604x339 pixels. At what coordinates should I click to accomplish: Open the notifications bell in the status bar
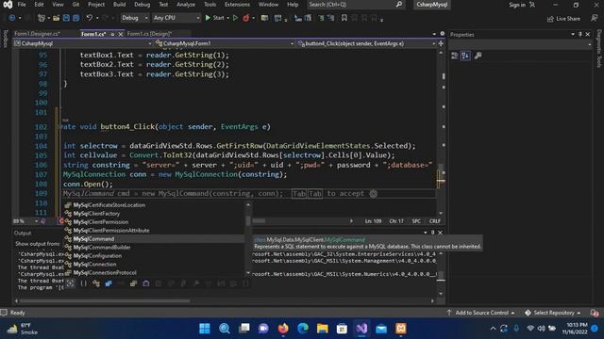tap(595, 313)
